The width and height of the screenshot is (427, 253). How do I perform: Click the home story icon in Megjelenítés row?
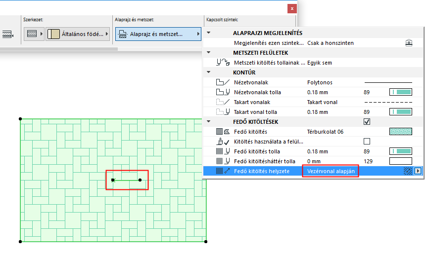409,43
